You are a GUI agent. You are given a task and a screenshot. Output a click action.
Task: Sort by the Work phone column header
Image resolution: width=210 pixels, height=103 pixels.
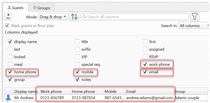(x=55, y=91)
